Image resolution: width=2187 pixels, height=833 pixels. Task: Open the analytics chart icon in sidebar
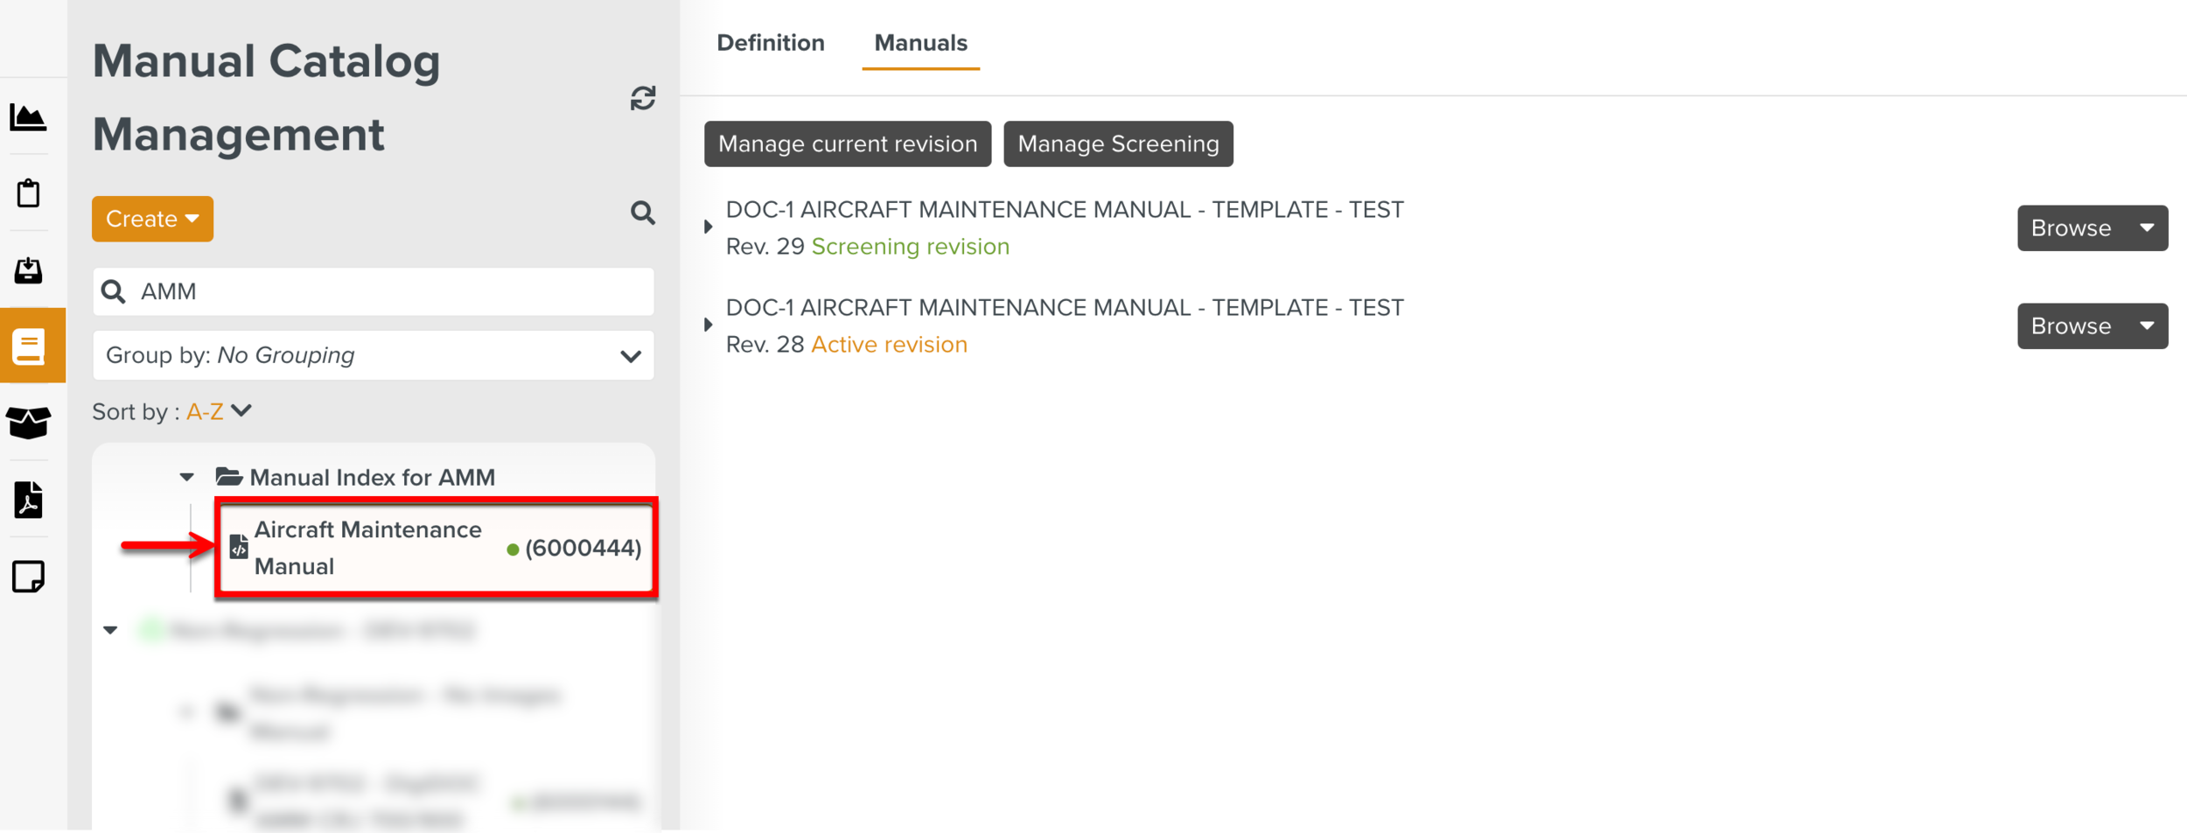coord(29,118)
